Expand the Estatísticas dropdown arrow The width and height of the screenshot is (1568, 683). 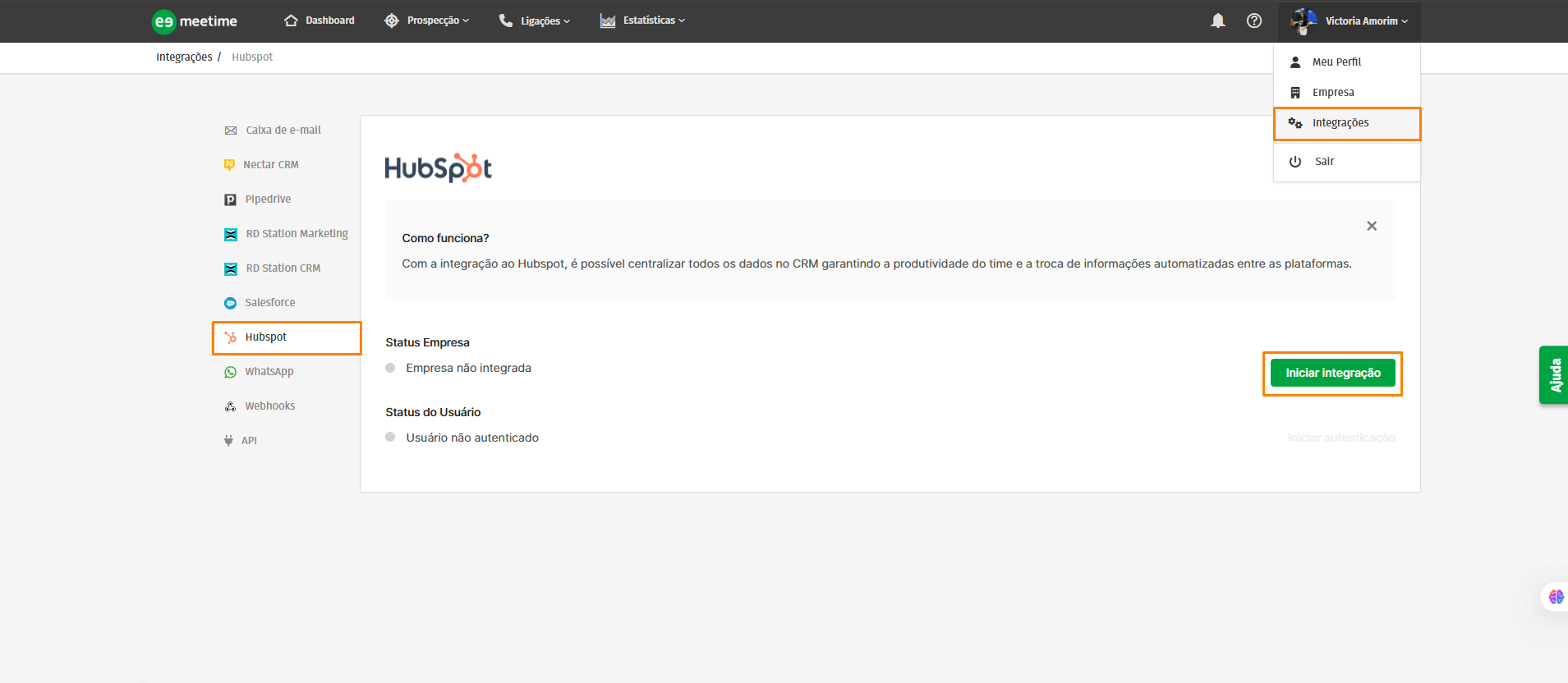tap(682, 21)
